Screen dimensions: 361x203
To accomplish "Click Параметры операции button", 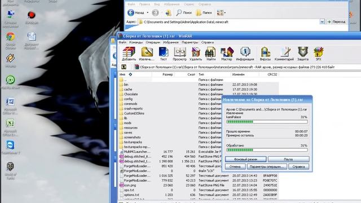I will click(267, 166).
